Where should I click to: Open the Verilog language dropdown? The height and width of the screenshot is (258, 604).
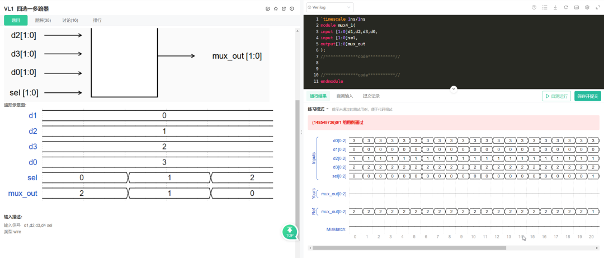pyautogui.click(x=330, y=7)
